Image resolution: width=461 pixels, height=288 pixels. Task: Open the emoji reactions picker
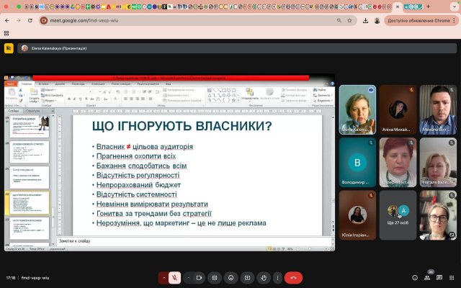[x=230, y=277]
